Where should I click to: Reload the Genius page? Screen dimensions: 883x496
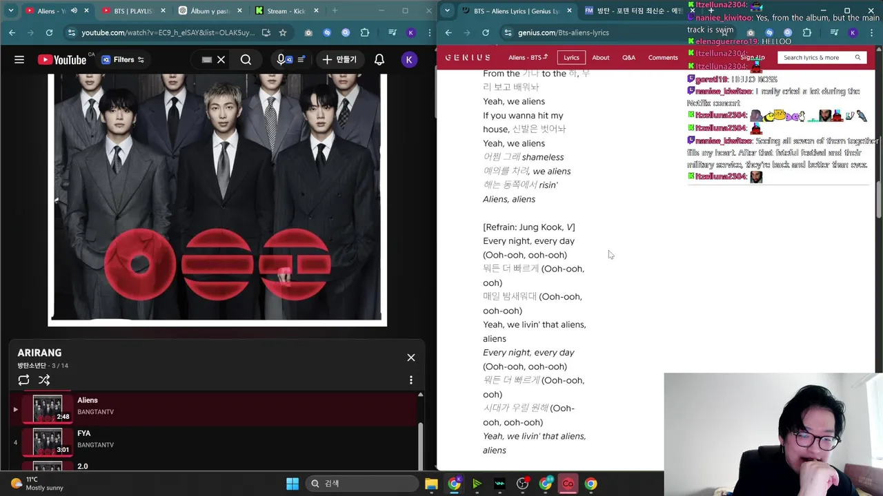(x=486, y=32)
